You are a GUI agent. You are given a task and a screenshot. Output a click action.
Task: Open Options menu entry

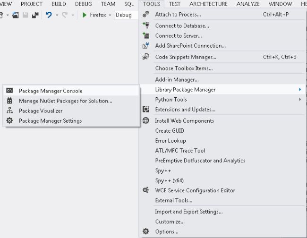[222, 231]
